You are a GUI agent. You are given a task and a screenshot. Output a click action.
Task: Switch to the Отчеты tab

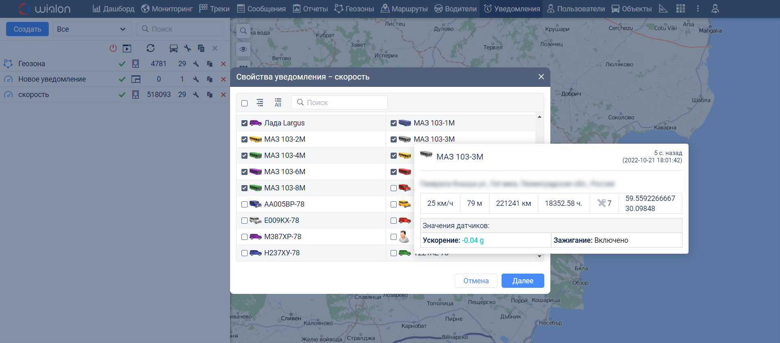tap(311, 9)
